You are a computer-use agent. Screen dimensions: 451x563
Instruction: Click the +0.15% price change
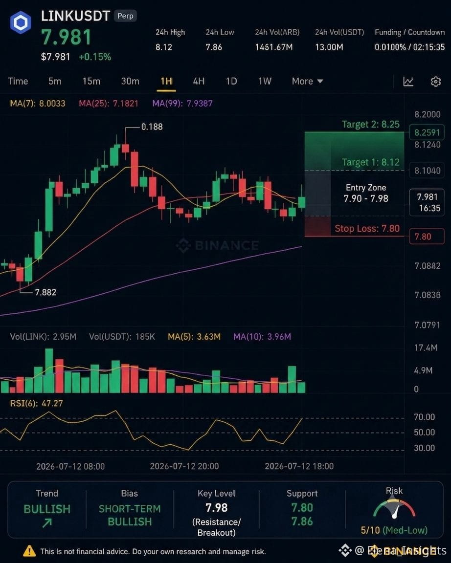tap(95, 57)
